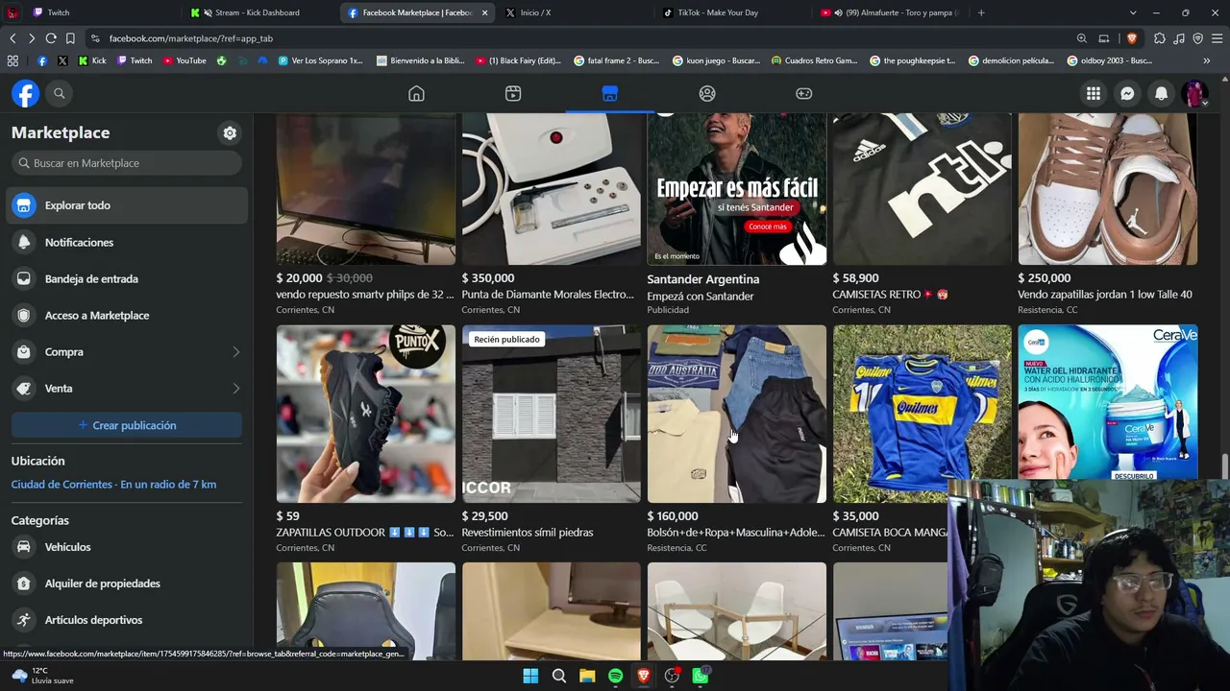The width and height of the screenshot is (1230, 691).
Task: Click the Buscar en Marketplace search field
Action: click(127, 163)
